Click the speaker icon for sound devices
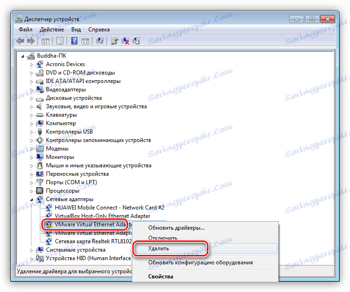Viewport: 350px width, 292px height. [x=39, y=106]
